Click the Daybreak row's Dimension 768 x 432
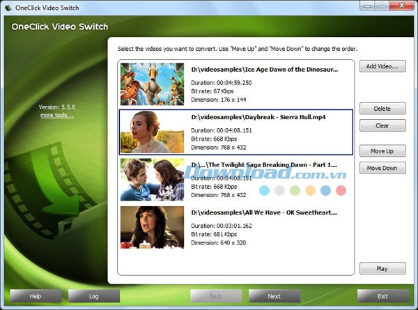This screenshot has width=418, height=310. (x=219, y=148)
